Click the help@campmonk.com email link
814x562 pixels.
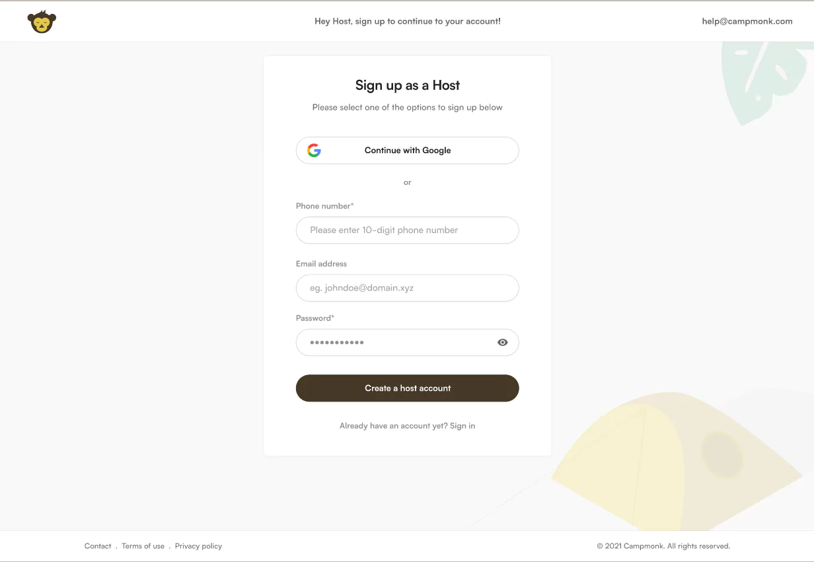coord(747,21)
